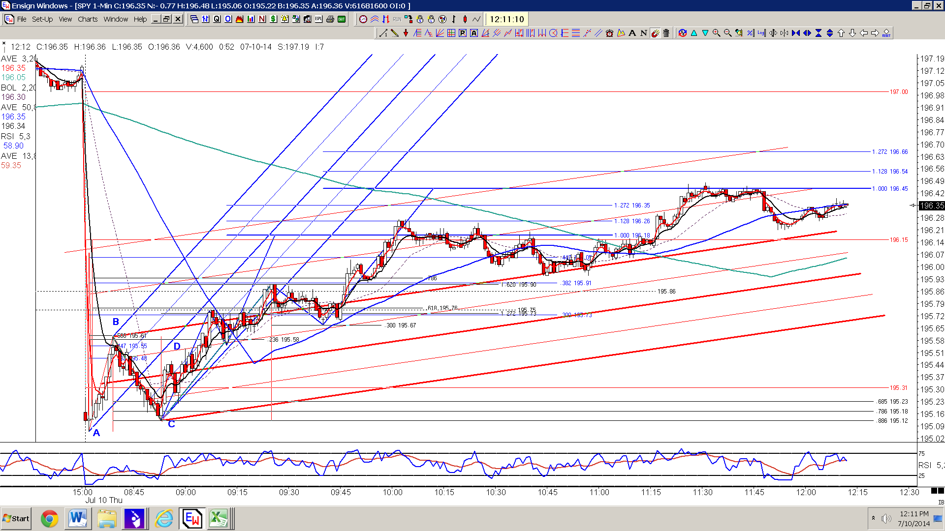
Task: Click the ESPL script icon
Action: (x=318, y=19)
